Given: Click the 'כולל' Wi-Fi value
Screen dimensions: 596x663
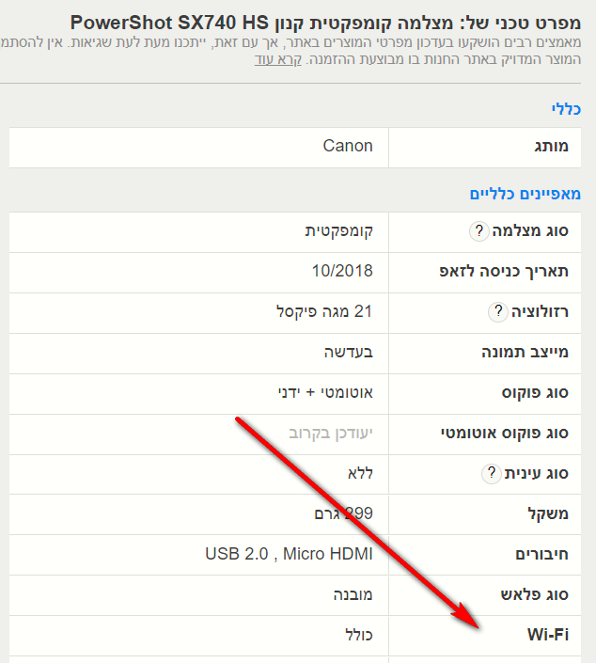Looking at the screenshot, I should tap(359, 635).
